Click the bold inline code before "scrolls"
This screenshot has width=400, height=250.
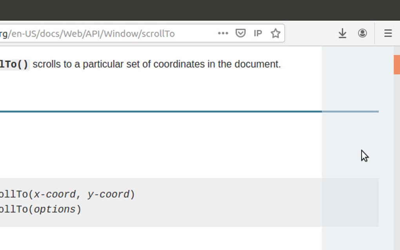(x=14, y=64)
